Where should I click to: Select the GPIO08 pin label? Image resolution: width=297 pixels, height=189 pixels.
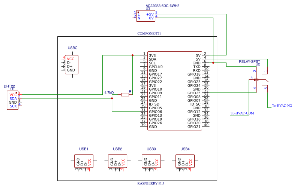click(194, 97)
